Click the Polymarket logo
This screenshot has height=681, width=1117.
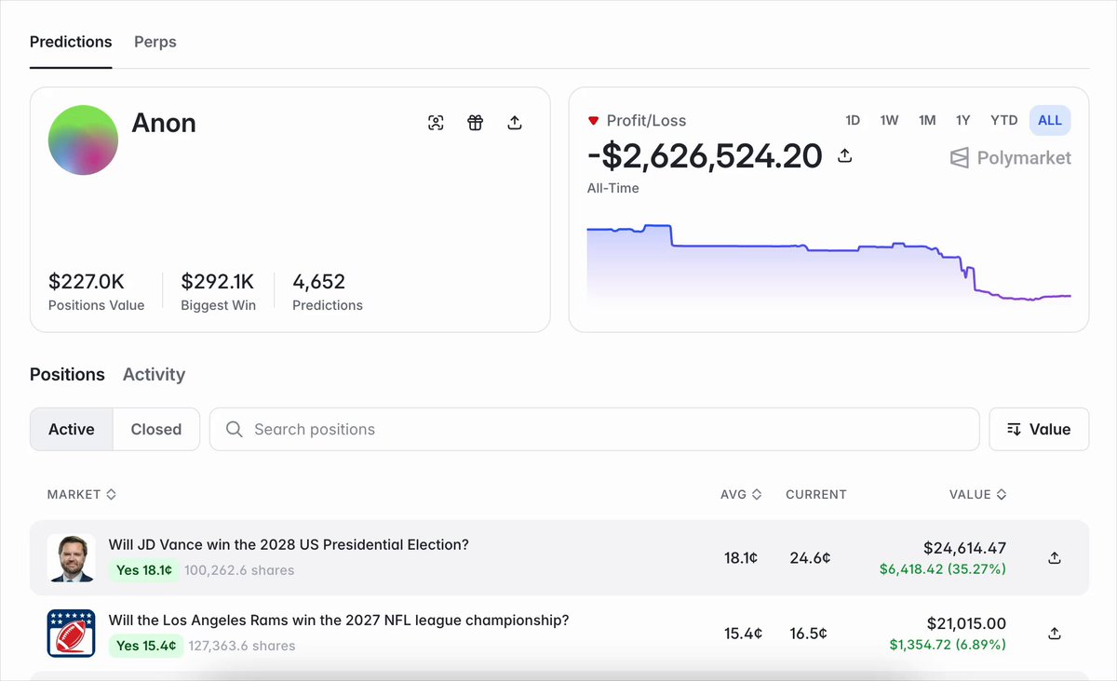pyautogui.click(x=1010, y=158)
